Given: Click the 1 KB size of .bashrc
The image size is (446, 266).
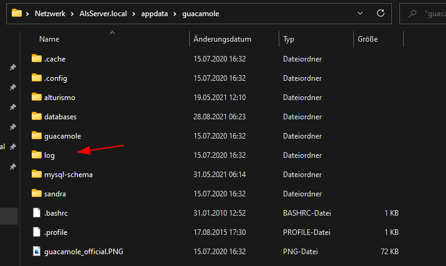Looking at the screenshot, I should 391,213.
